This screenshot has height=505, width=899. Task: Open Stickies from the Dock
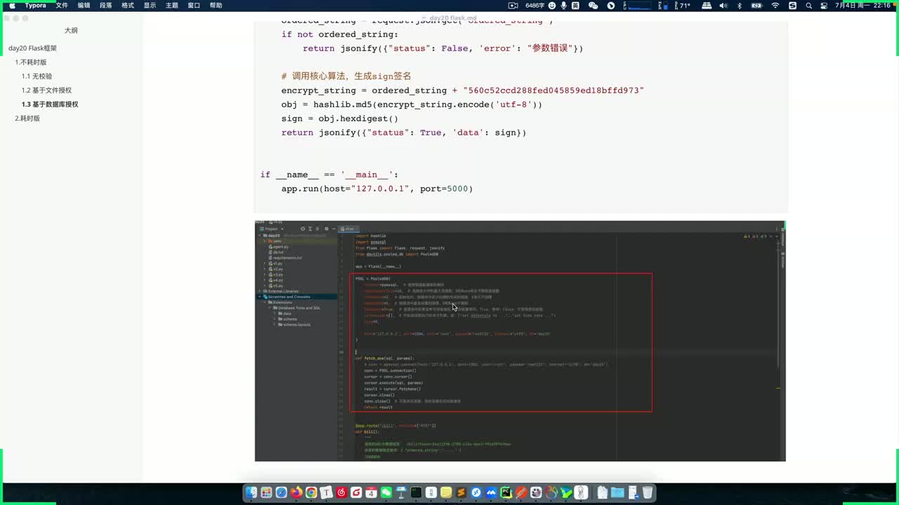pos(447,493)
